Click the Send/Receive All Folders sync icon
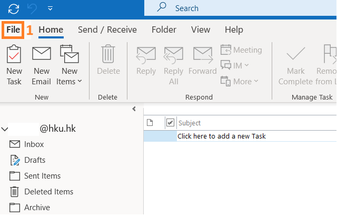 click(x=14, y=9)
